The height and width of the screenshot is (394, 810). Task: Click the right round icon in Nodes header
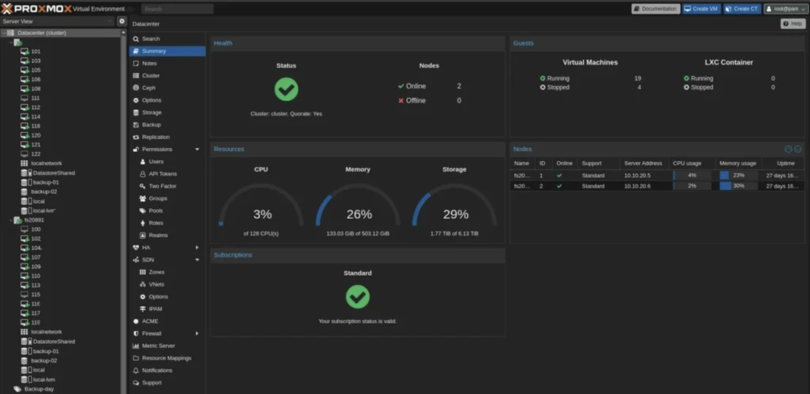pos(797,149)
